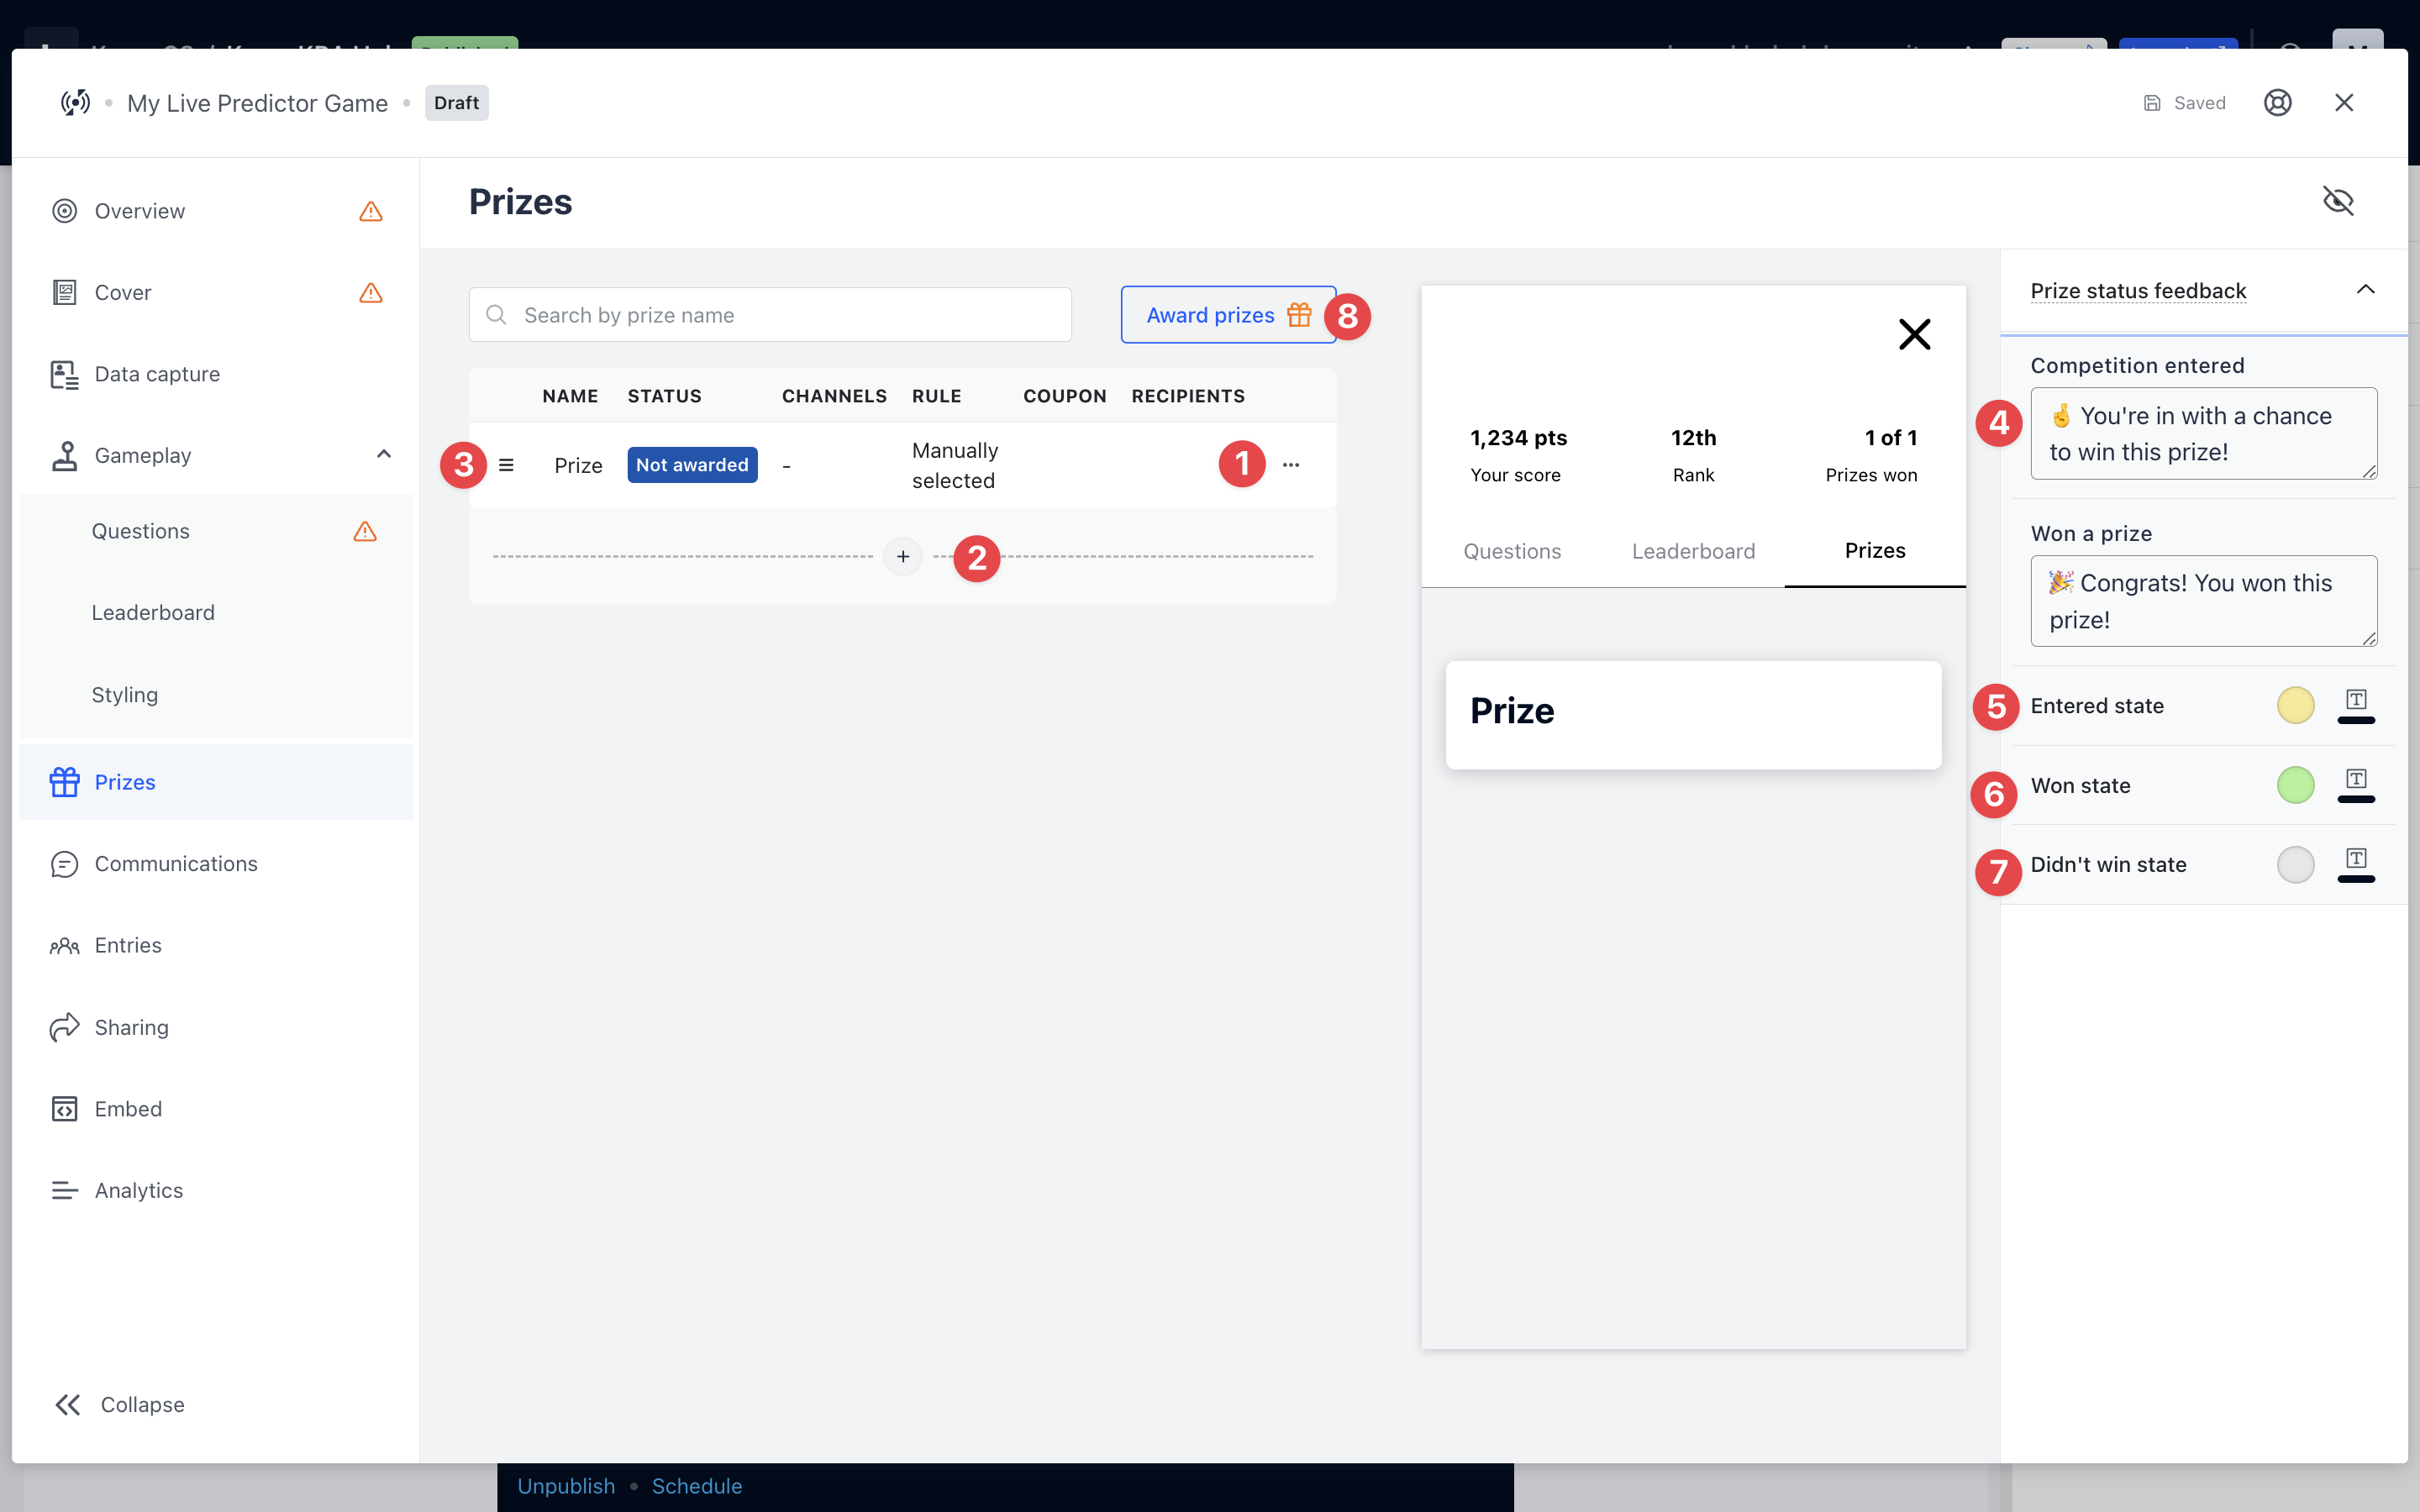Open Communications in the sidebar
Screen dimensions: 2420x1512
tap(176, 863)
